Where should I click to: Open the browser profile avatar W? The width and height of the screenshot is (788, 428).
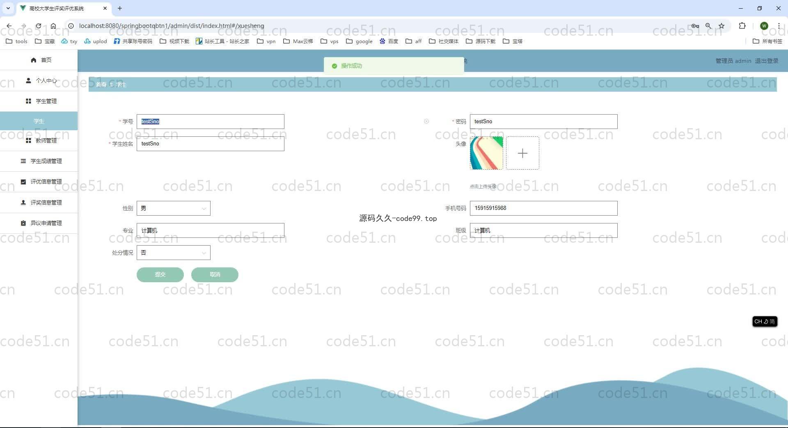click(764, 26)
